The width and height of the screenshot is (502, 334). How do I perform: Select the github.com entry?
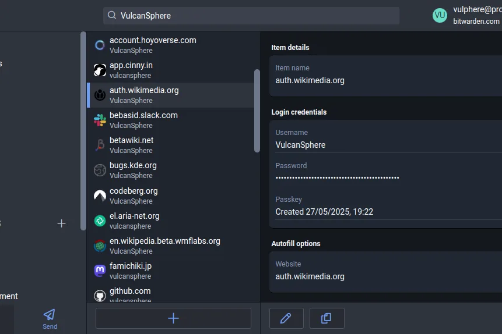pos(171,293)
